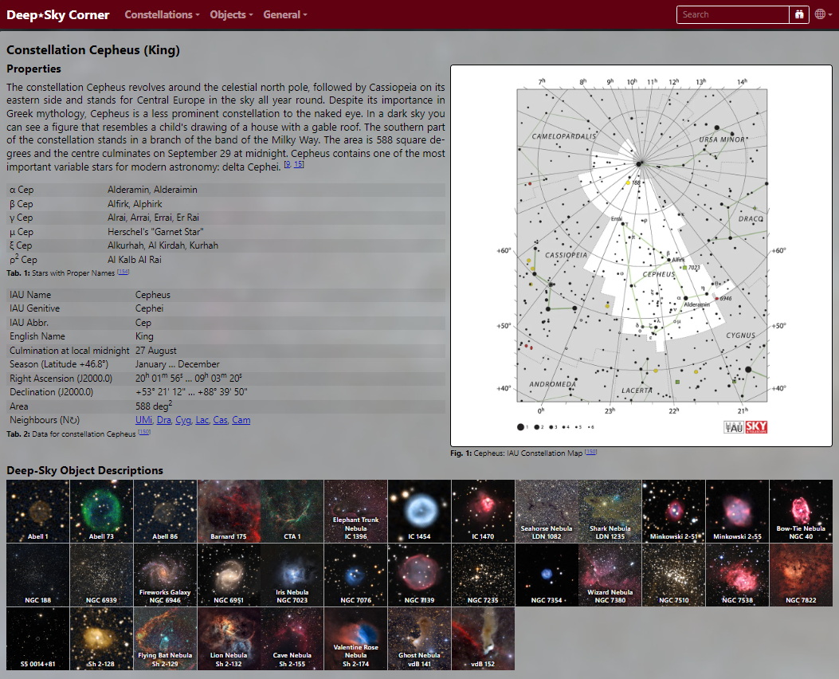Open the Fireworks Galaxy NGC 6946 thumbnail
The height and width of the screenshot is (679, 839).
(166, 575)
